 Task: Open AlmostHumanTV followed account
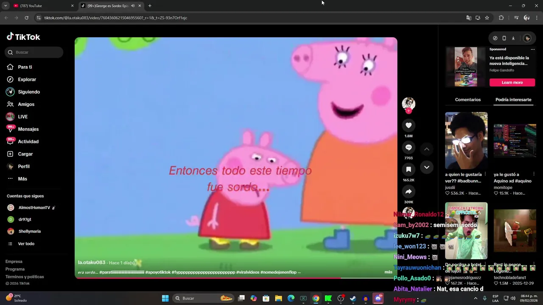34,208
